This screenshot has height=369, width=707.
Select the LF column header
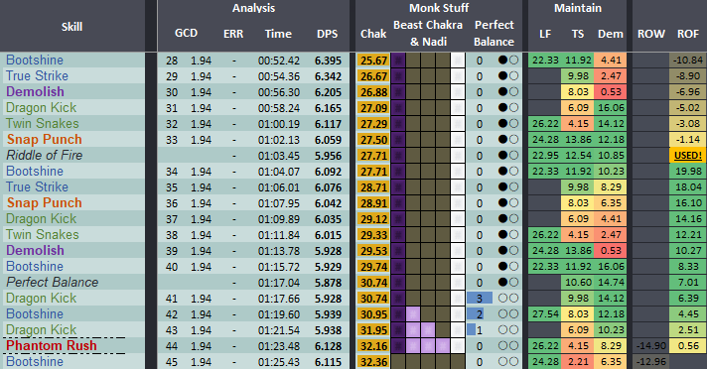545,34
